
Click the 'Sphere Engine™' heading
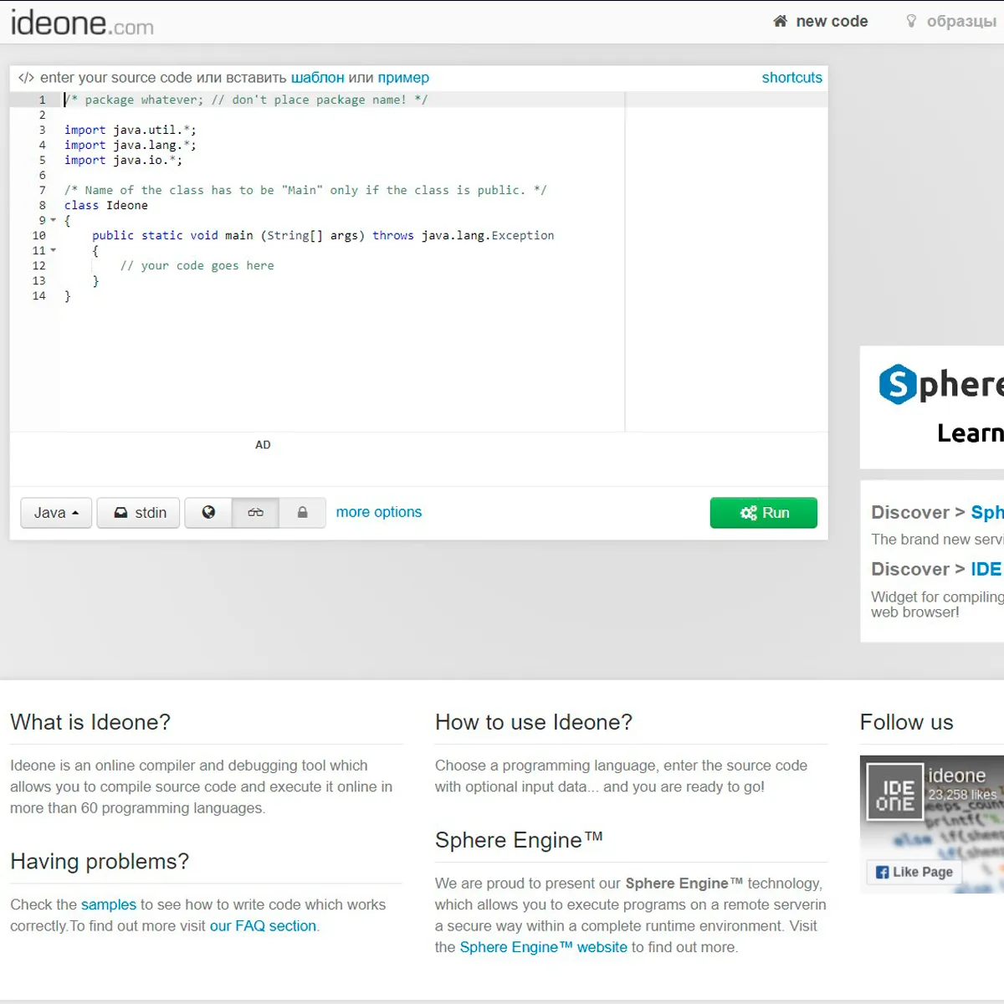click(x=519, y=840)
